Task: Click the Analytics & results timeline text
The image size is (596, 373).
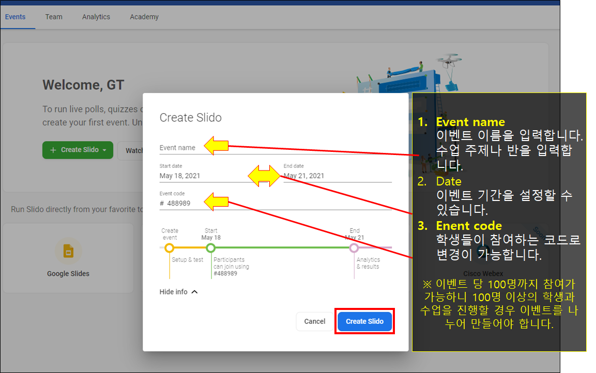Action: point(368,263)
